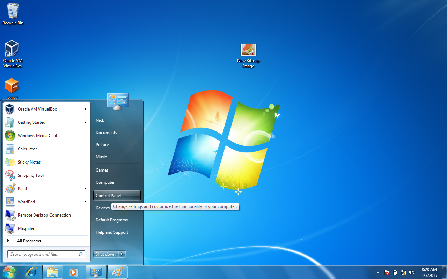Switch to Paint taskbar button
Viewport: 447px width, 279px height.
(x=118, y=272)
